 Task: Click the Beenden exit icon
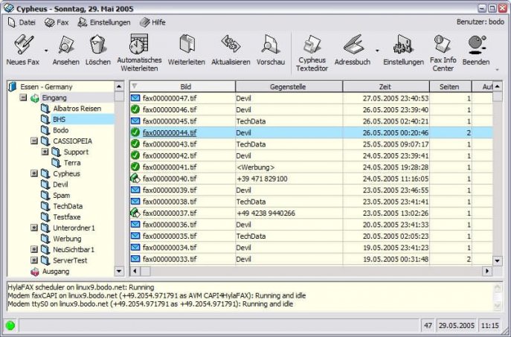pyautogui.click(x=477, y=45)
